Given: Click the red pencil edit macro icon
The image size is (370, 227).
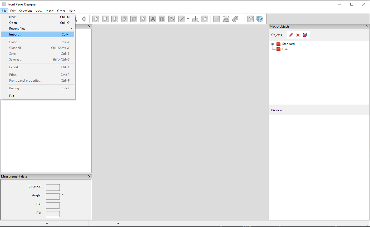Looking at the screenshot, I should (x=291, y=35).
